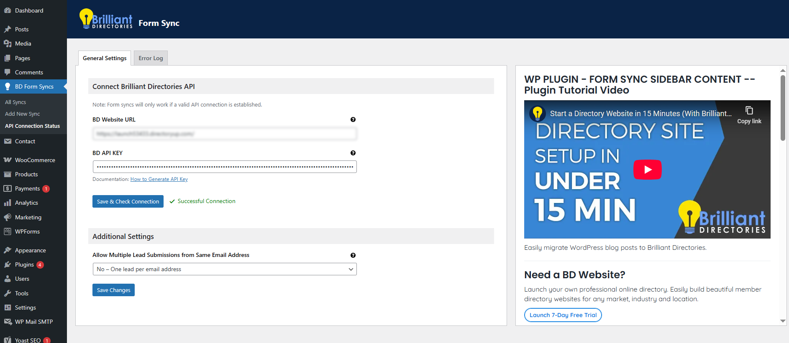789x343 pixels.
Task: Click the Tools wrench icon
Action: 8,293
